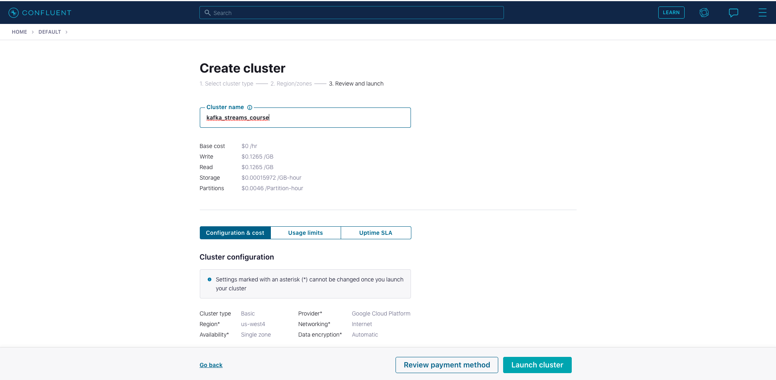776x380 pixels.
Task: Focus the Search field
Action: tap(352, 13)
